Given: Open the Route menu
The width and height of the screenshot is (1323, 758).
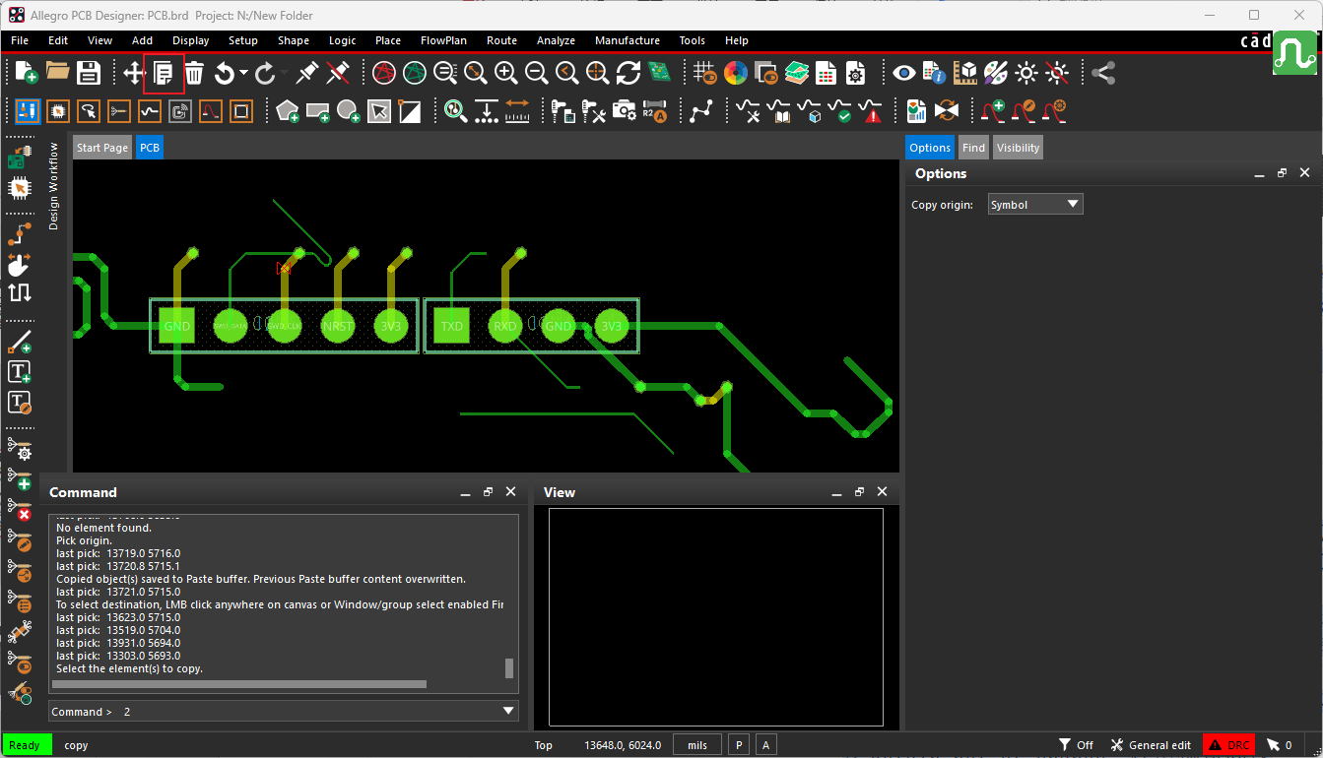Looking at the screenshot, I should pos(501,40).
